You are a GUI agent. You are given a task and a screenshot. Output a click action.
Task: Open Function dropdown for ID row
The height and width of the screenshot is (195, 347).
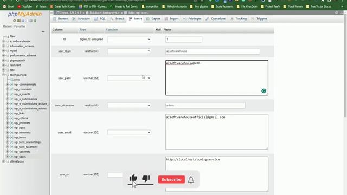point(129,40)
